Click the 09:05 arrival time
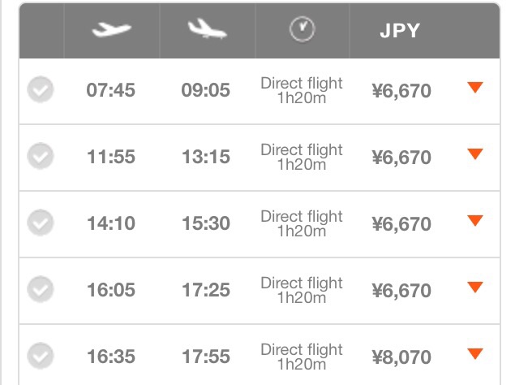 (x=206, y=90)
